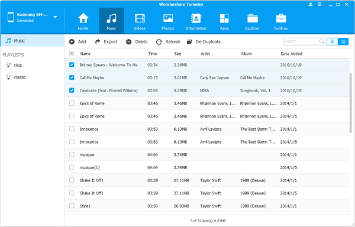The width and height of the screenshot is (355, 227).
Task: Check the musique checkbox
Action: pos(72,154)
